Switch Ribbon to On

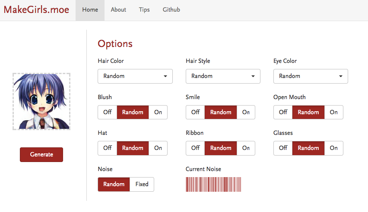[246, 148]
